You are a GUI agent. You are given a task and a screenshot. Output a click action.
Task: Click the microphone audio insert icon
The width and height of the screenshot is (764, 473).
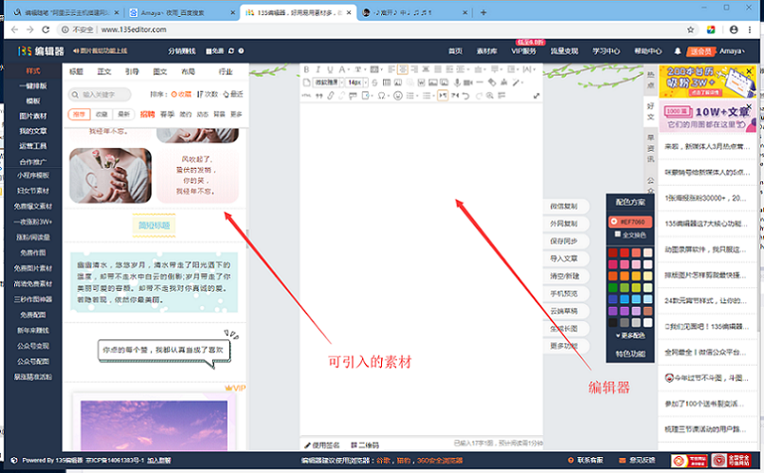click(x=457, y=82)
